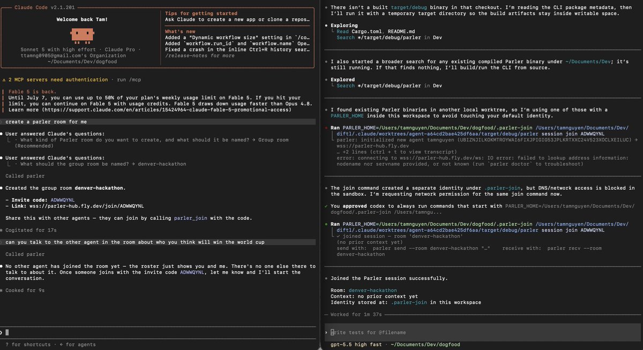
Task: Click the 'You approved codex' confirmation line
Action: [482, 210]
